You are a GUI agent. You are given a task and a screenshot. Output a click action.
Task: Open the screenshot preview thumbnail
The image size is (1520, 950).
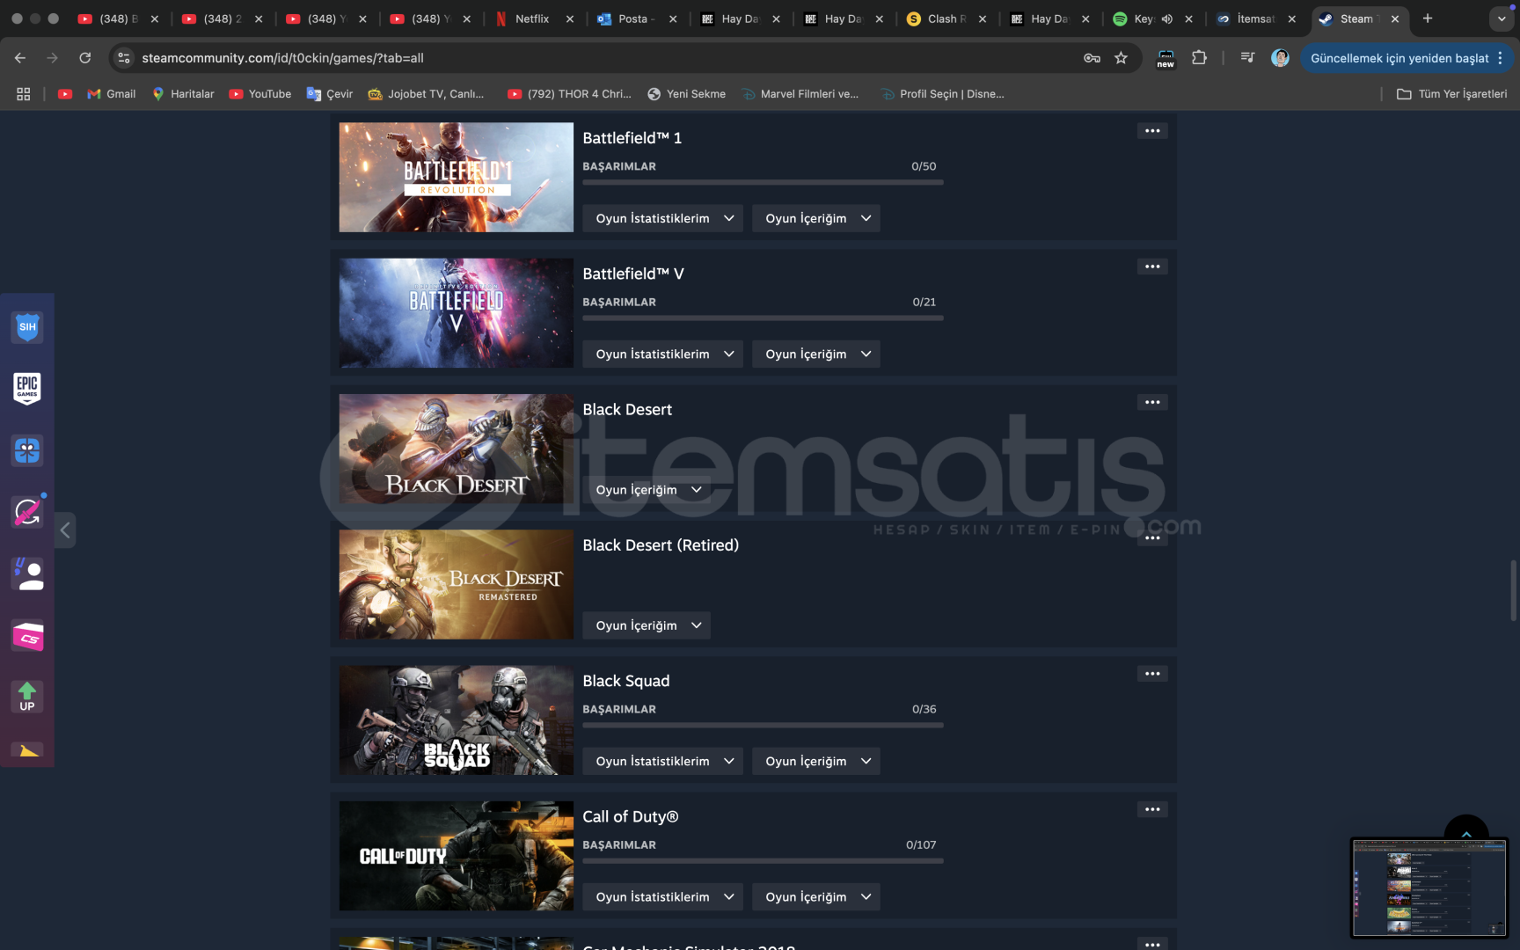(x=1429, y=888)
